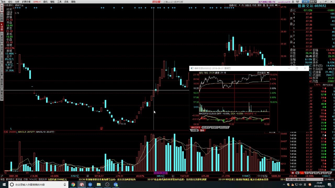
Task: Open the 报价 menu
Action: coord(10,2)
